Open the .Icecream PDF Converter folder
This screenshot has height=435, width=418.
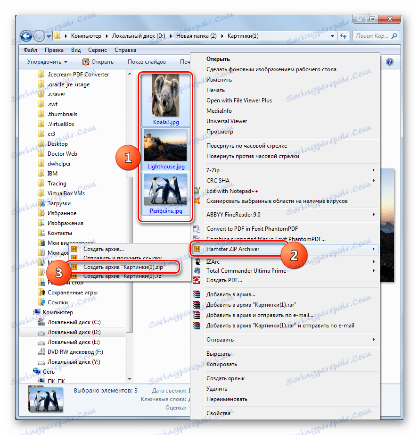[74, 75]
